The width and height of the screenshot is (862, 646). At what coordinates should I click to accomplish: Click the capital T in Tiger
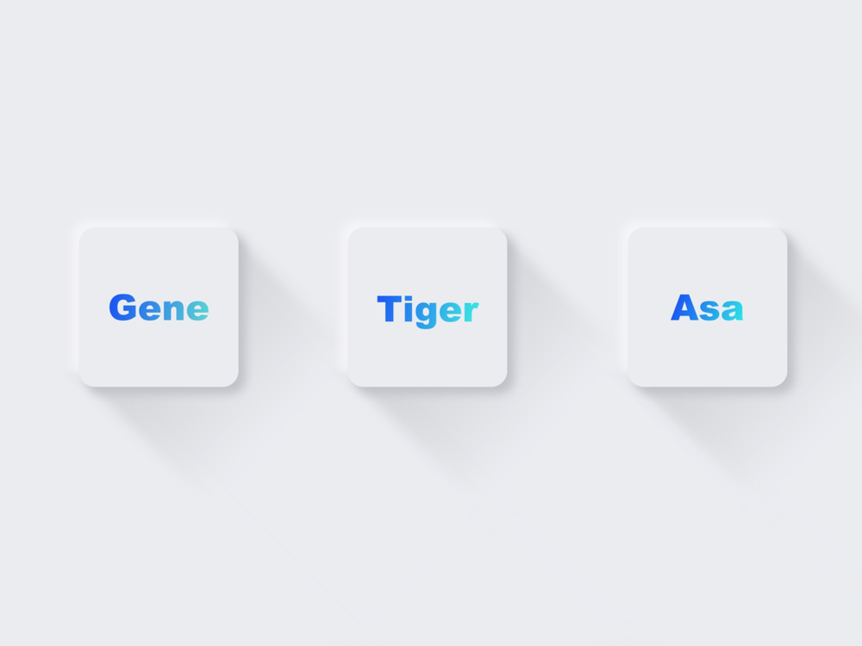coord(386,308)
